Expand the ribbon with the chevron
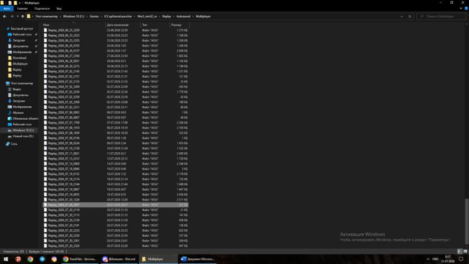469x264 pixels. point(461,9)
